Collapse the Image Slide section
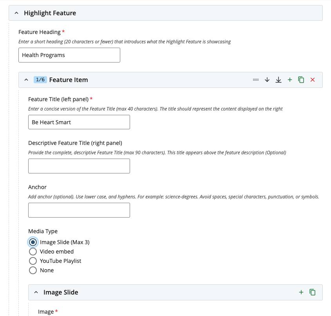This screenshot has width=331, height=316. (36, 292)
